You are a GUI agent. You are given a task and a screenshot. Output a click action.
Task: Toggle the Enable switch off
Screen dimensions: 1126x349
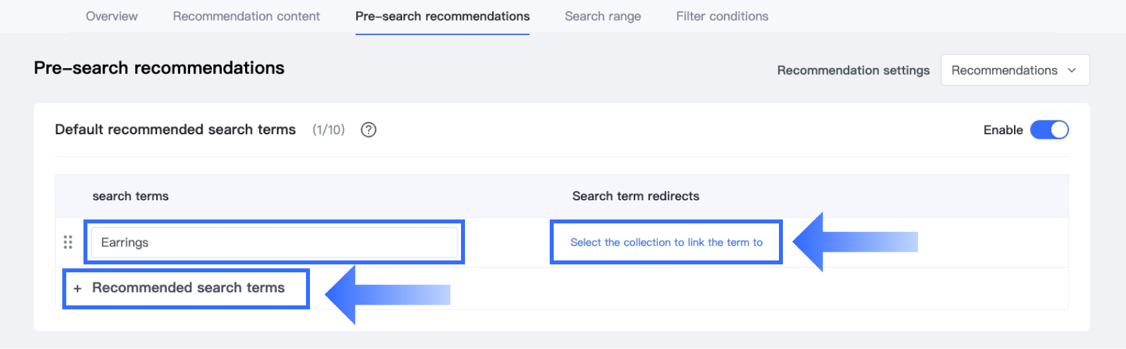tap(1049, 130)
